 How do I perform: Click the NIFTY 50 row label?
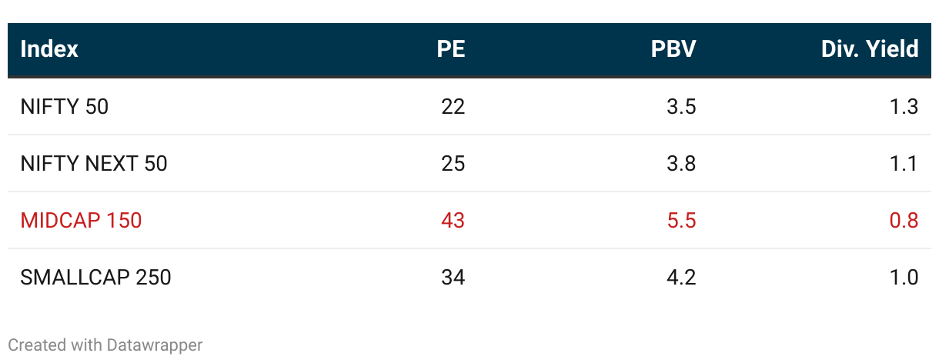[65, 106]
